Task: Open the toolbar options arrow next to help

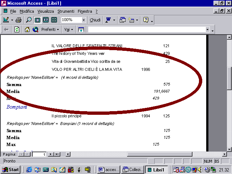Action: click(152, 21)
